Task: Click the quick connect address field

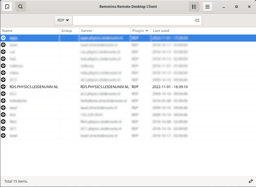Action: [x=134, y=20]
